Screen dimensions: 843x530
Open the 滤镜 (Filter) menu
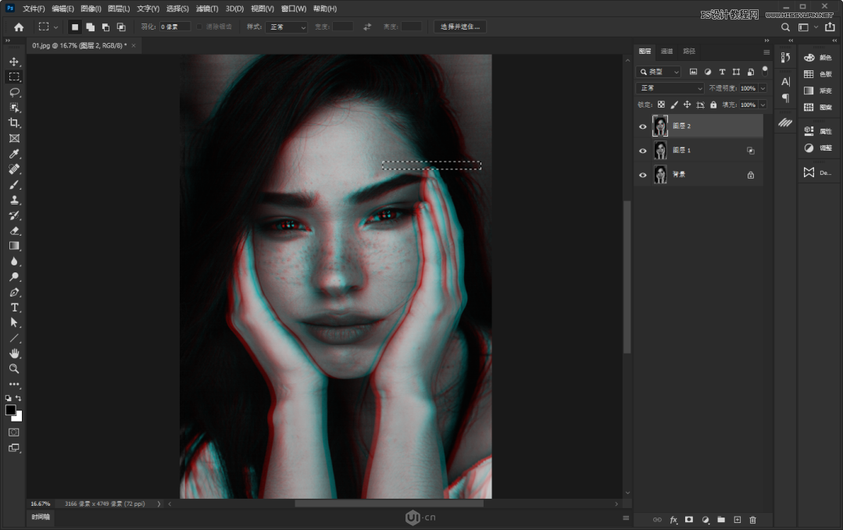tap(207, 9)
